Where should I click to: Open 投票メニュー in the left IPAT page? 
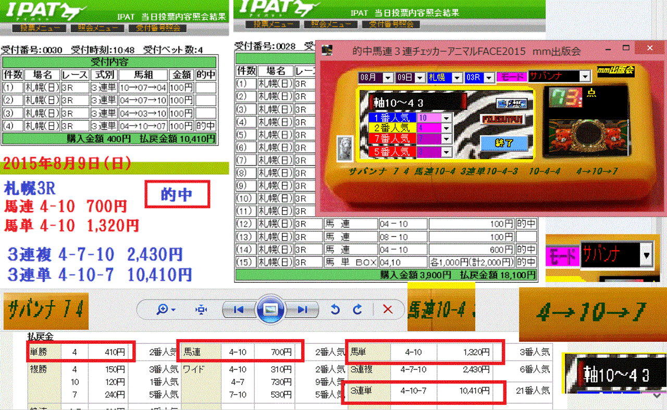(x=40, y=28)
